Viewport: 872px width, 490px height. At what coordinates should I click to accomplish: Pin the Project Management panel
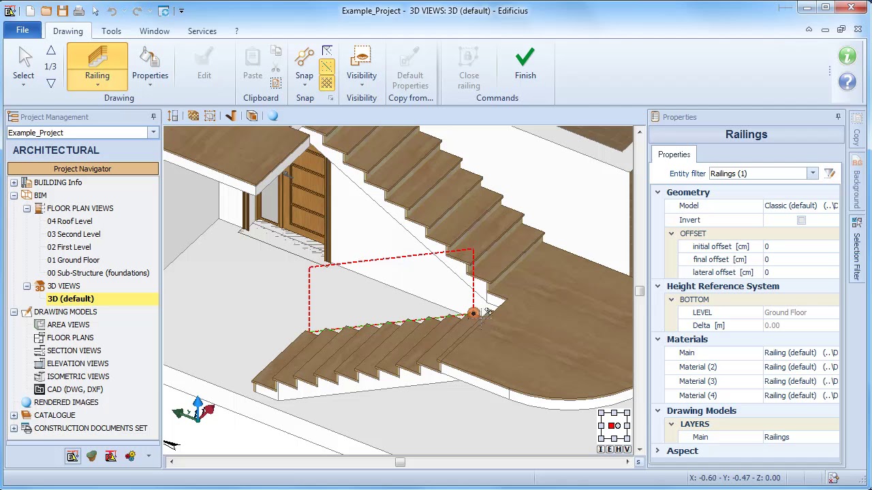click(154, 117)
